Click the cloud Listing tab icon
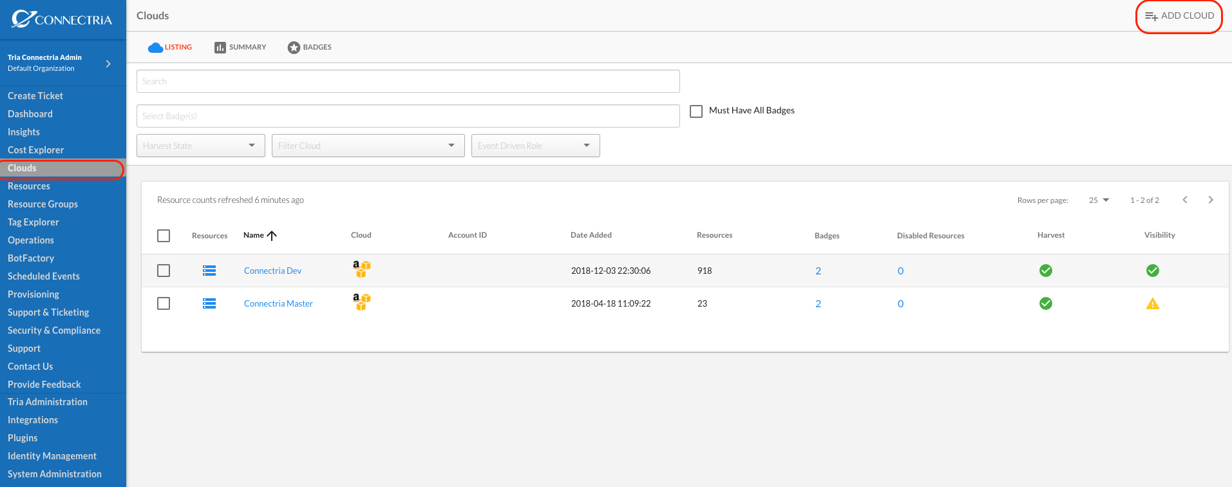This screenshot has height=487, width=1232. pyautogui.click(x=155, y=48)
